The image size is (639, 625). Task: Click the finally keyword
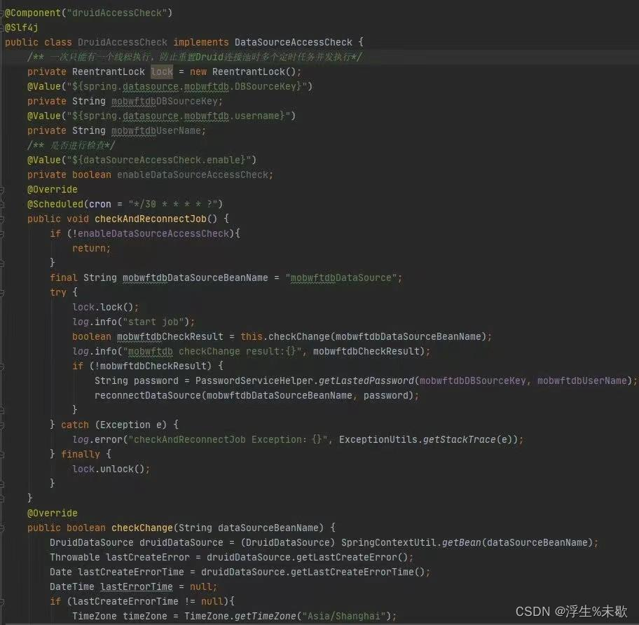pos(81,454)
